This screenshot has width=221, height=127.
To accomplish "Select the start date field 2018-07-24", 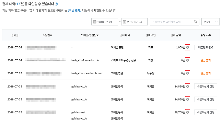I will [105, 22].
